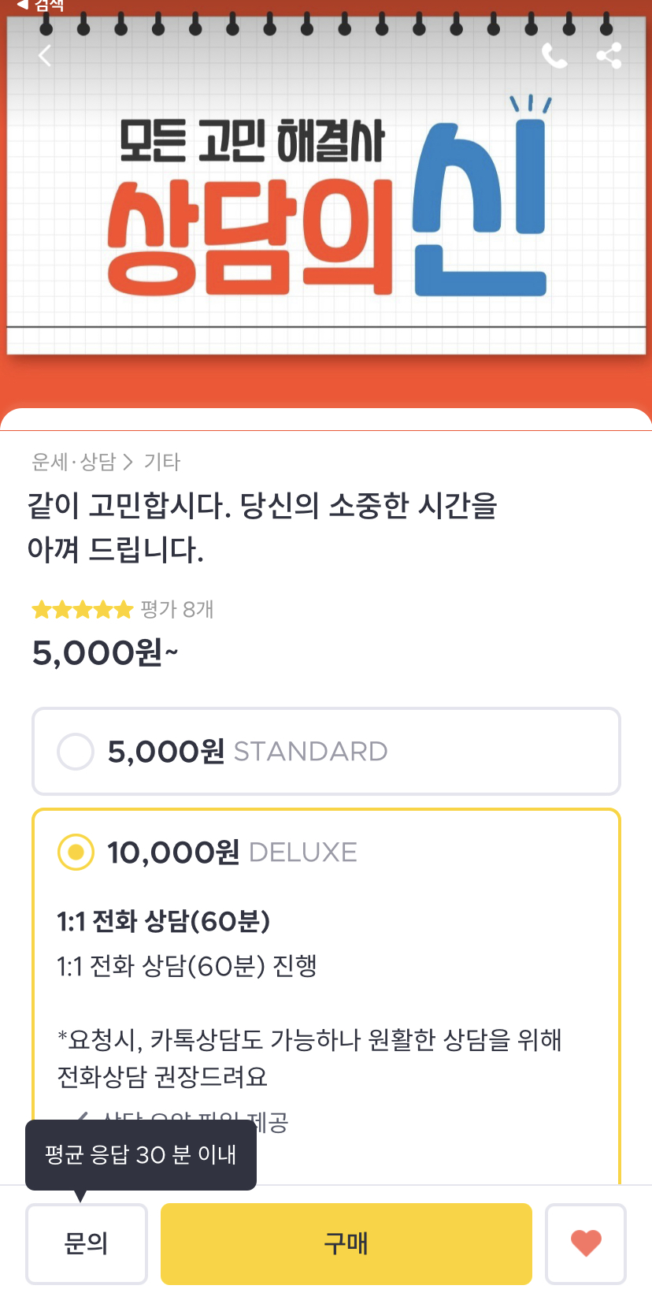Tap the back arrow on the banner

click(x=45, y=56)
